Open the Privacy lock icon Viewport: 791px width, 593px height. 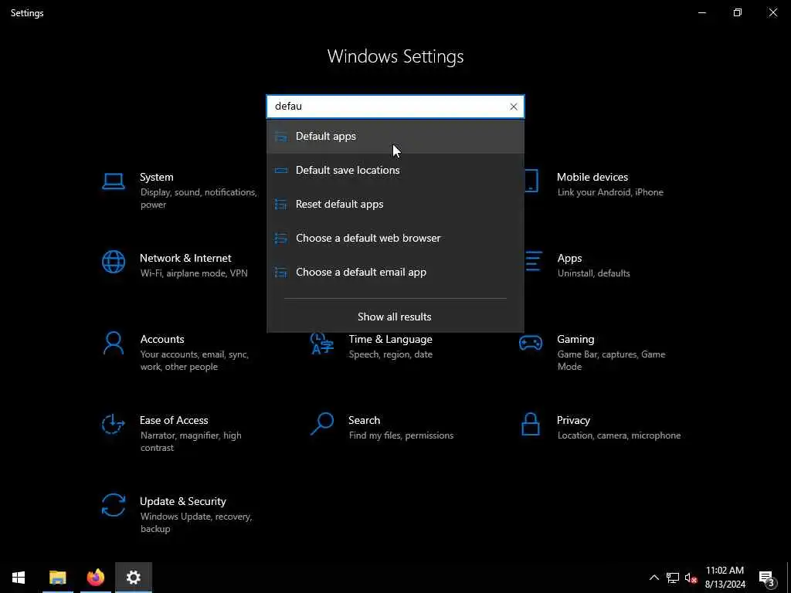[530, 424]
